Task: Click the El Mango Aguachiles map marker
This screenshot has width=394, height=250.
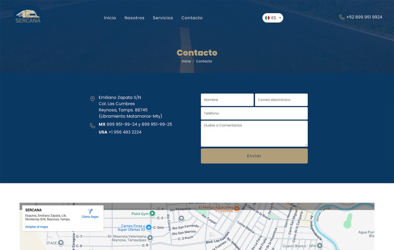Action: pyautogui.click(x=237, y=208)
